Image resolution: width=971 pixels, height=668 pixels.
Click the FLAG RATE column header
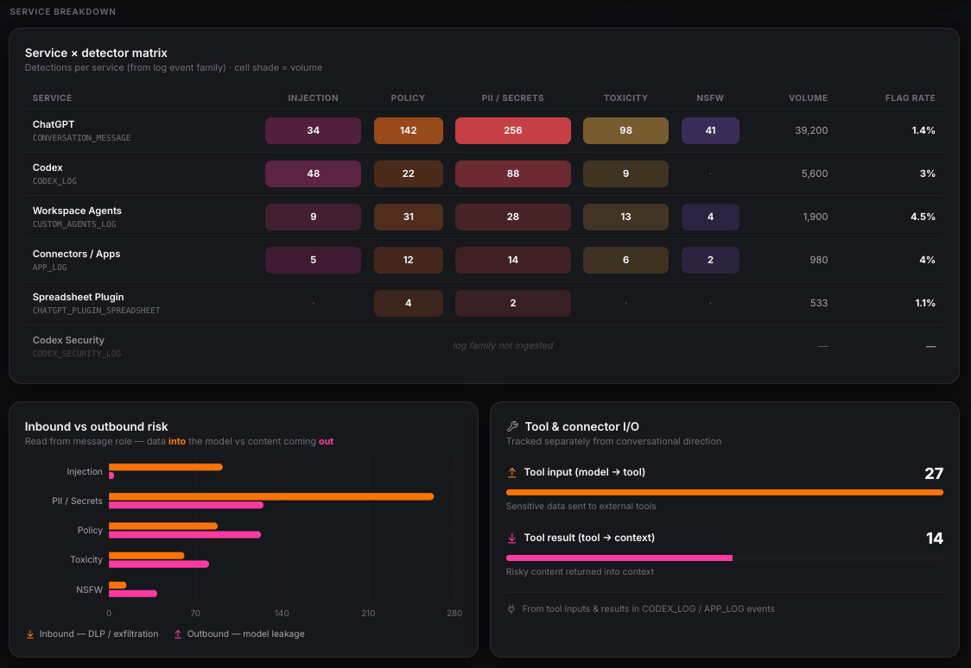[x=911, y=98]
